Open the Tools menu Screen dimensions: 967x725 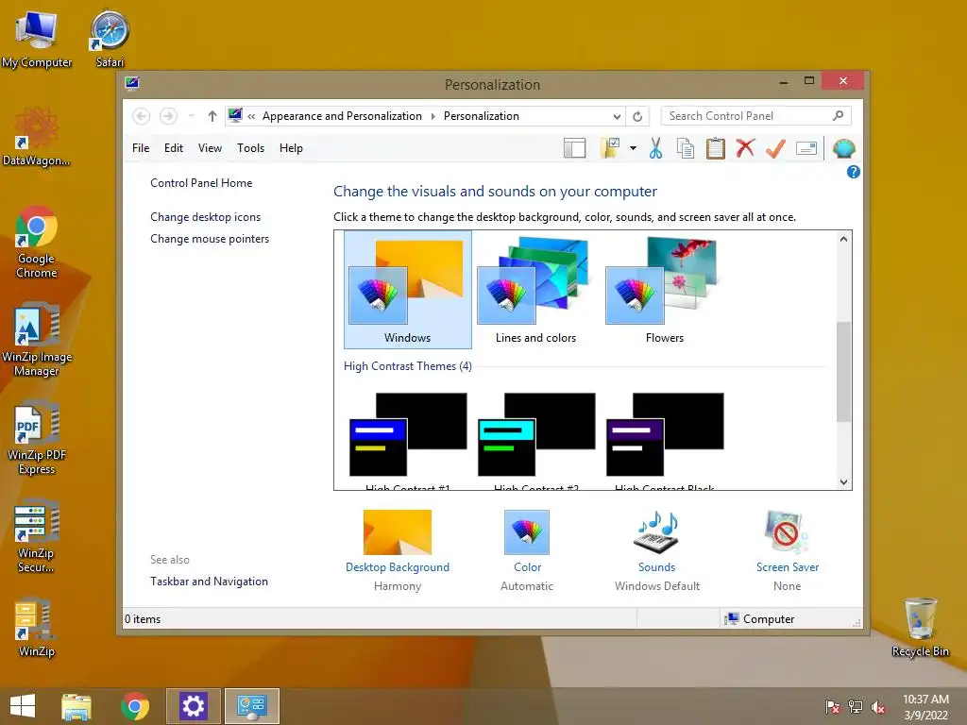point(250,148)
